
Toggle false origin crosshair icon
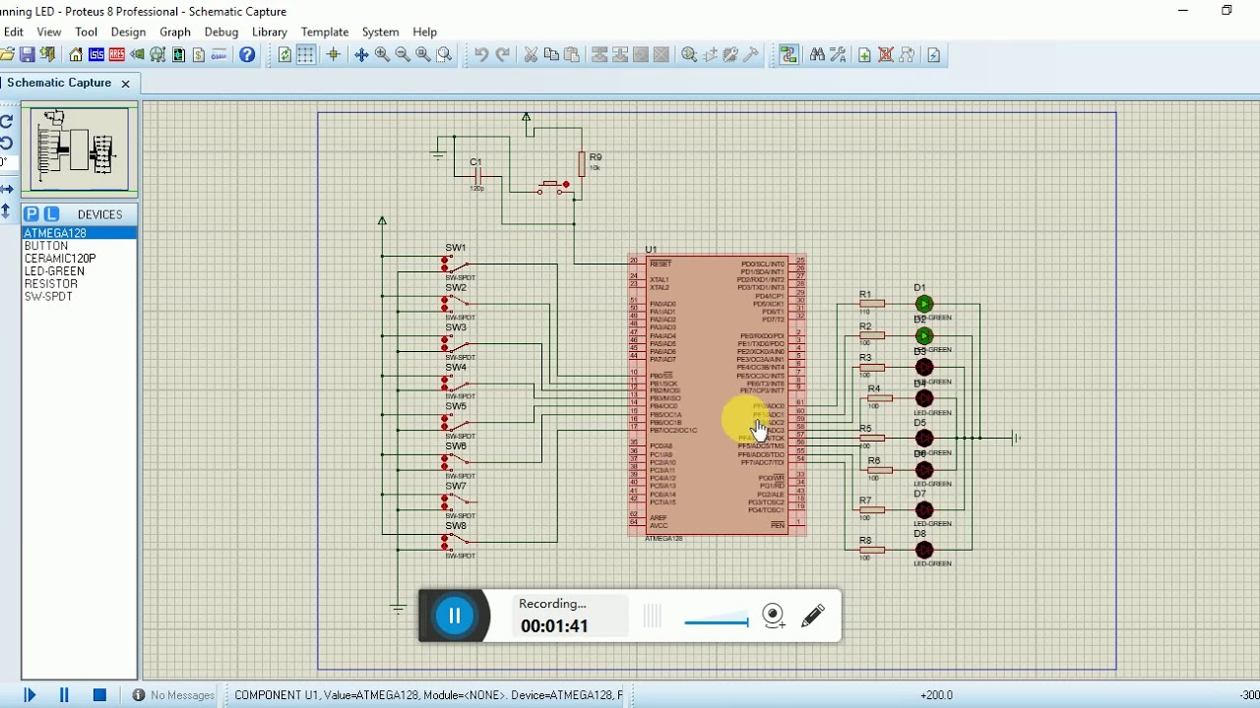(333, 55)
